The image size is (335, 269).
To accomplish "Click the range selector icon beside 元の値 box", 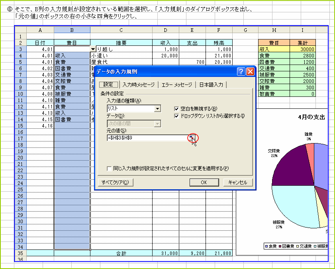I will (x=192, y=138).
